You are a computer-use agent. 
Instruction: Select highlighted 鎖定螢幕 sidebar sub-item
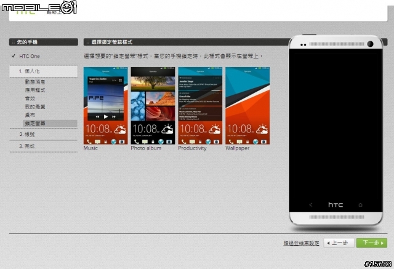[50, 123]
